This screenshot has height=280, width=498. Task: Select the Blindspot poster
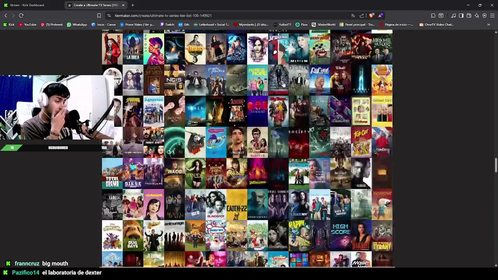(216, 204)
